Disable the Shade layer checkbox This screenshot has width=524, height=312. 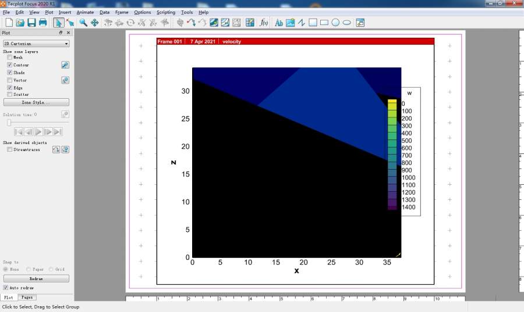pos(9,73)
